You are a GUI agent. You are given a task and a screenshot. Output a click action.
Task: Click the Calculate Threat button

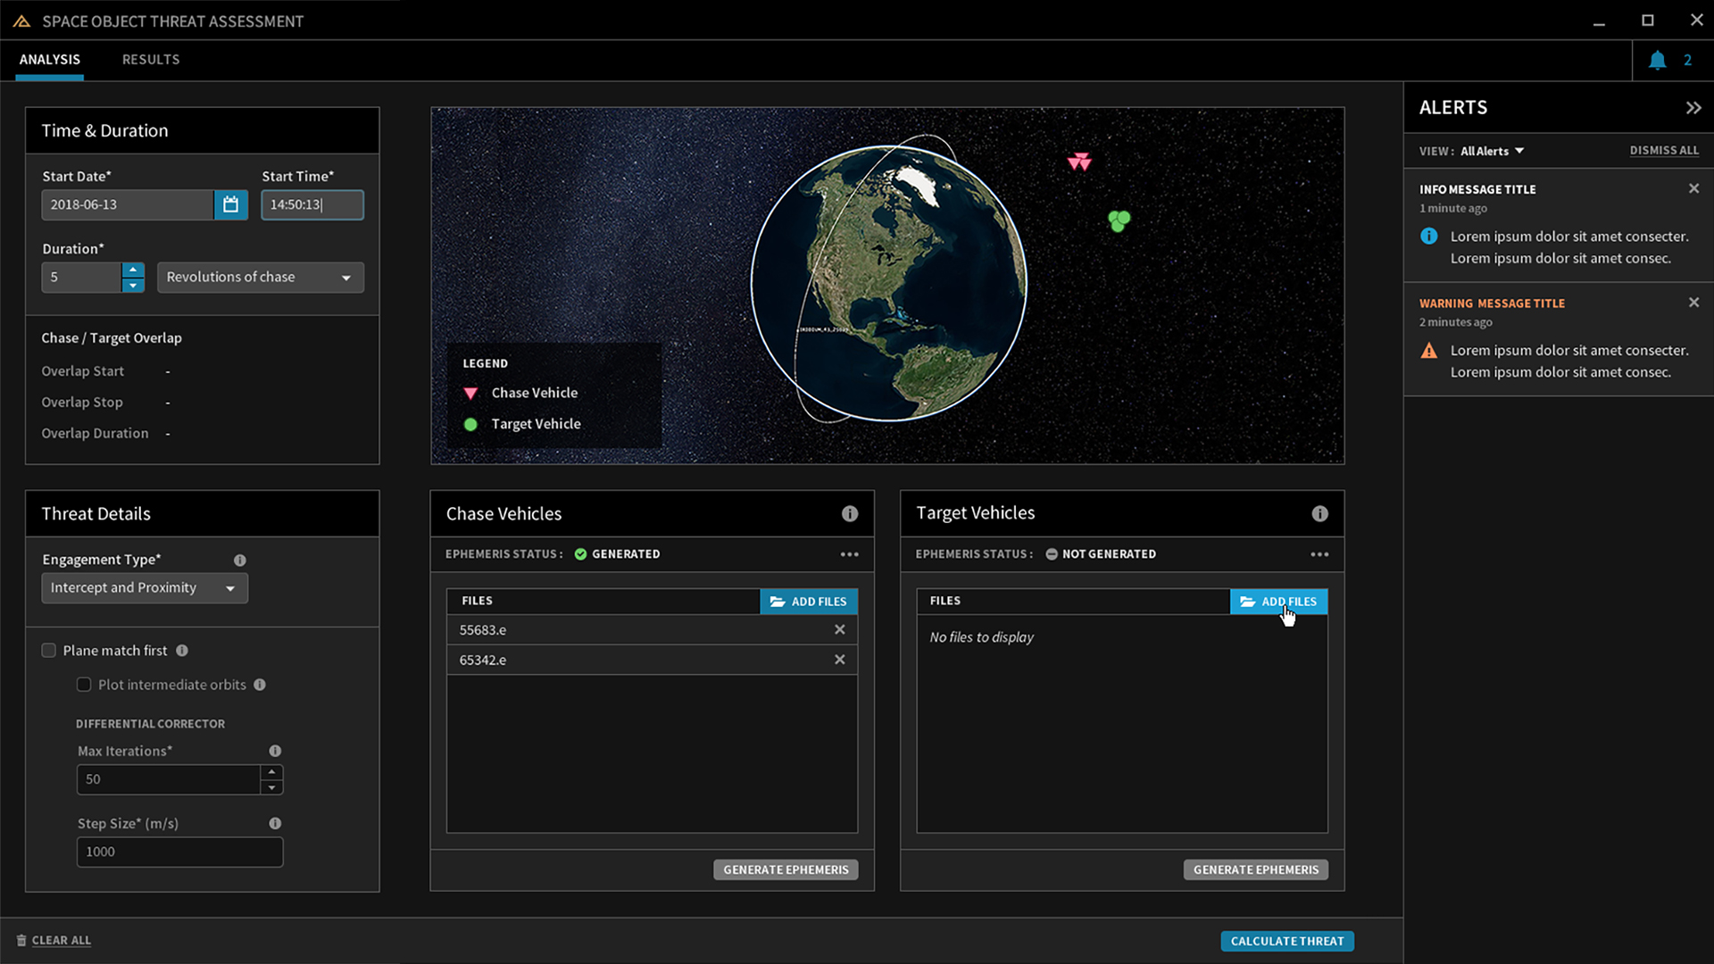(1286, 939)
